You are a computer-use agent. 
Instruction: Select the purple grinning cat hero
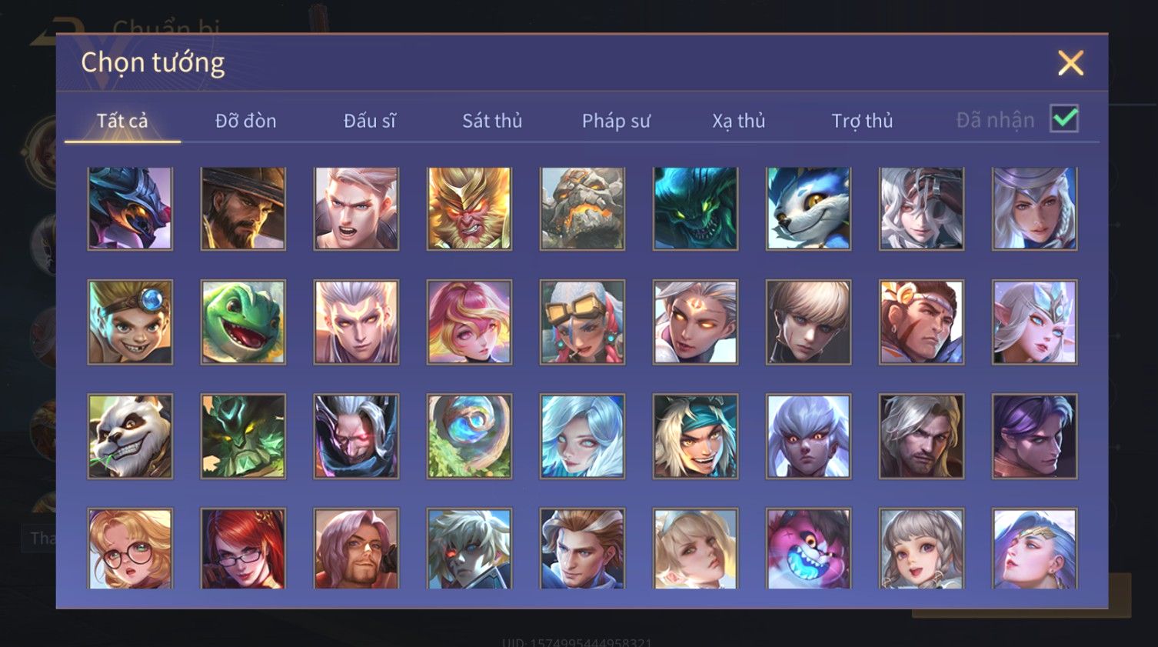808,549
